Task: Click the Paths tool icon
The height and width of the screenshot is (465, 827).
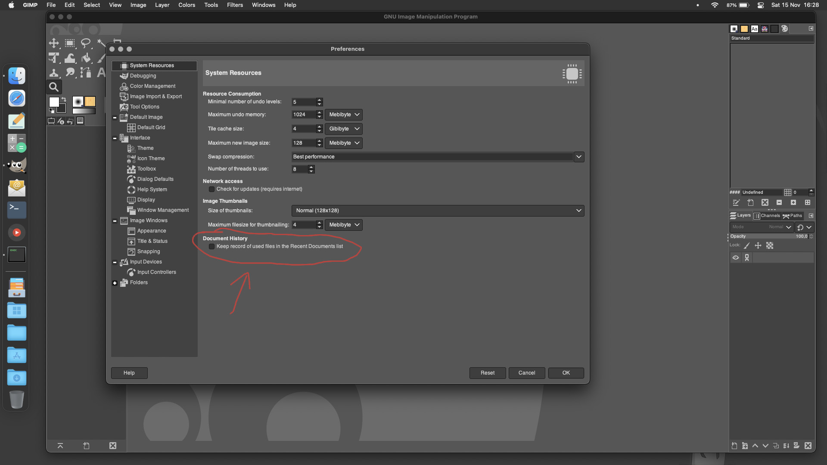Action: tap(86, 73)
